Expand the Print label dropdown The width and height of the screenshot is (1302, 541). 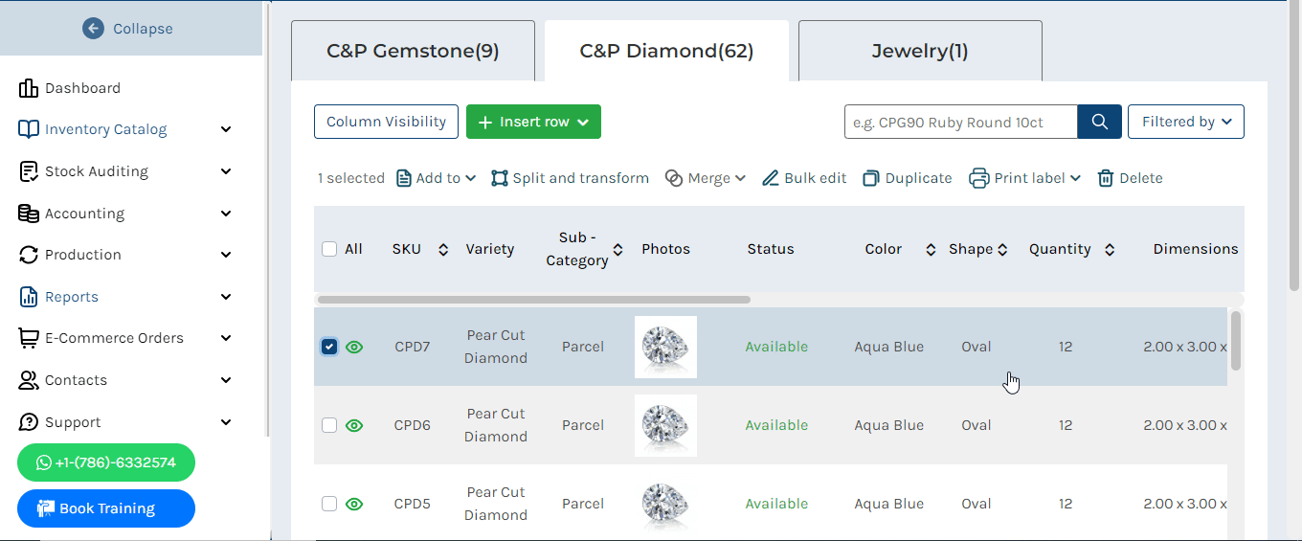[x=1075, y=178]
